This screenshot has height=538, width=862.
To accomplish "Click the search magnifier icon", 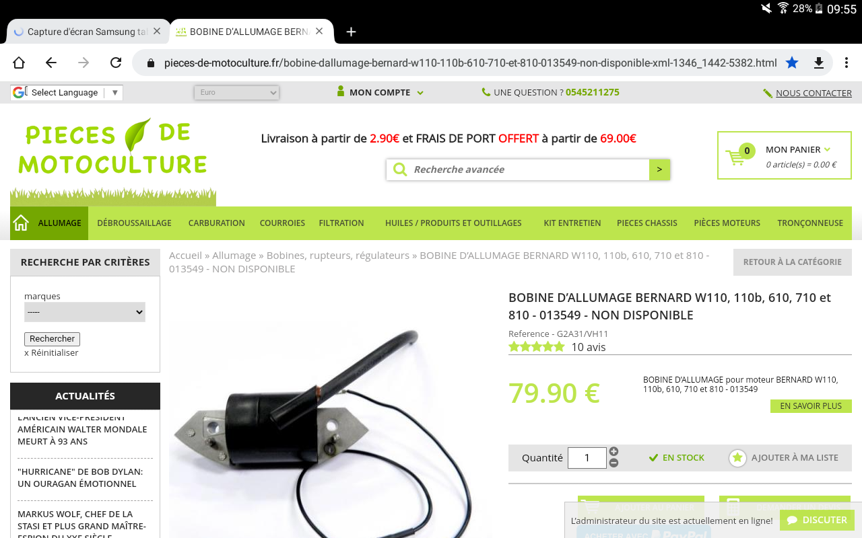I will 400,169.
